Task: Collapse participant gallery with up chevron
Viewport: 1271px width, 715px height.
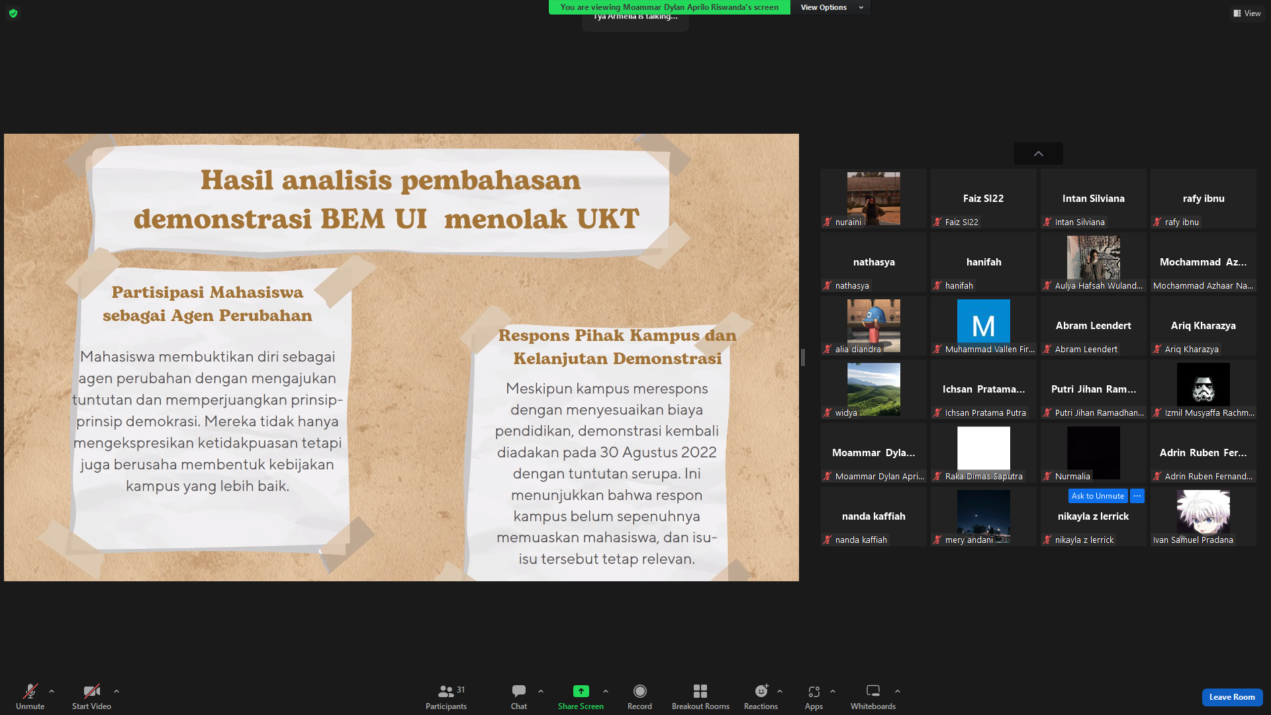Action: 1039,154
